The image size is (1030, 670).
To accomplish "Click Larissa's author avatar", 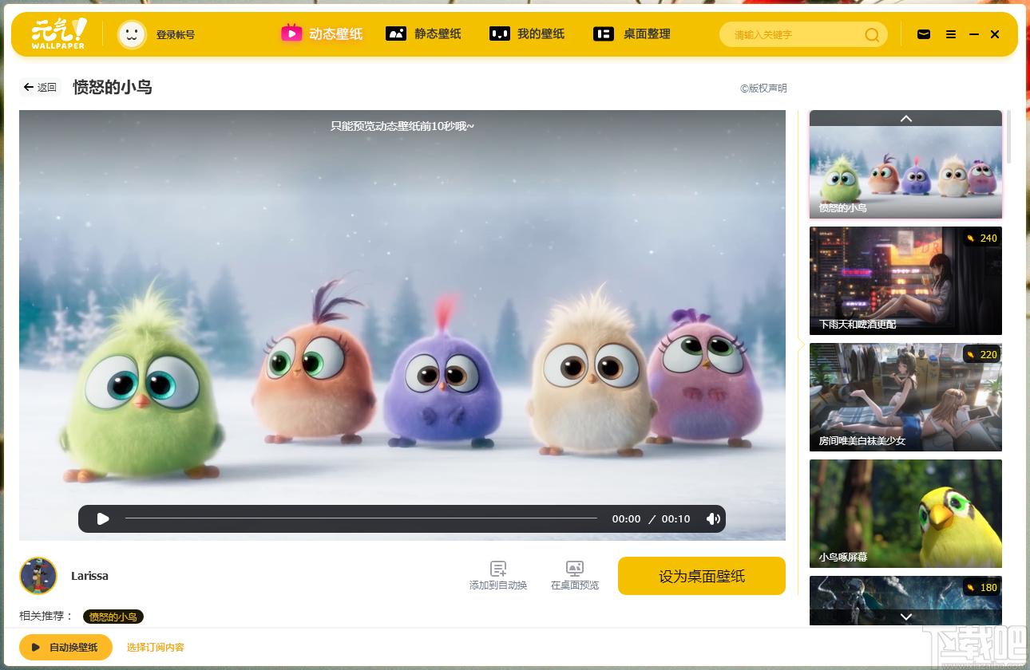I will point(38,576).
